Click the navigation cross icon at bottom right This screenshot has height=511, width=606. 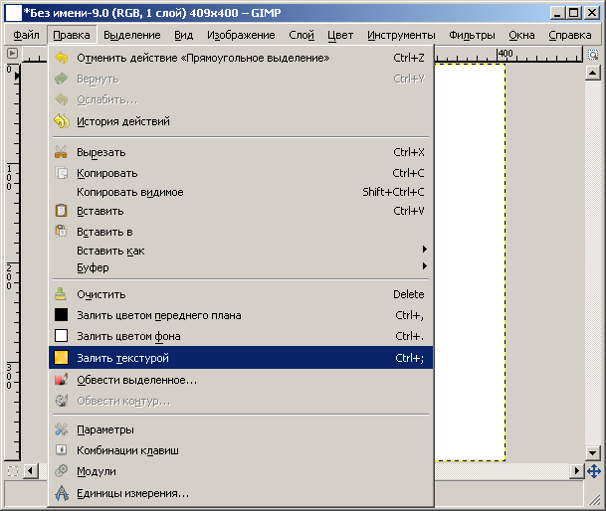594,471
